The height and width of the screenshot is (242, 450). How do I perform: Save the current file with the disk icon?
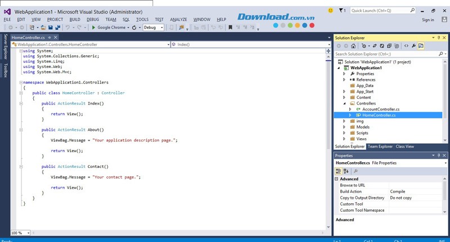[x=51, y=28]
